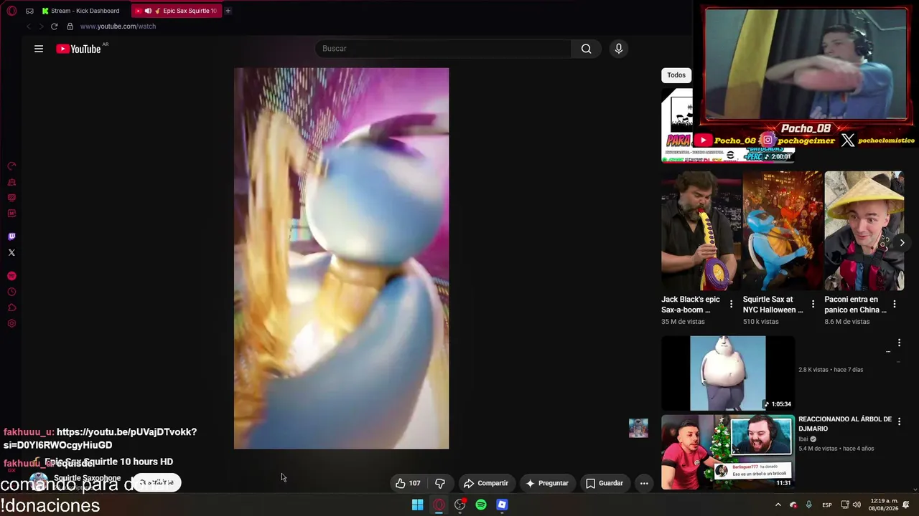Open Reaccionando al árbol de DjMario title
Viewport: 919px width, 516px height.
coord(845,424)
